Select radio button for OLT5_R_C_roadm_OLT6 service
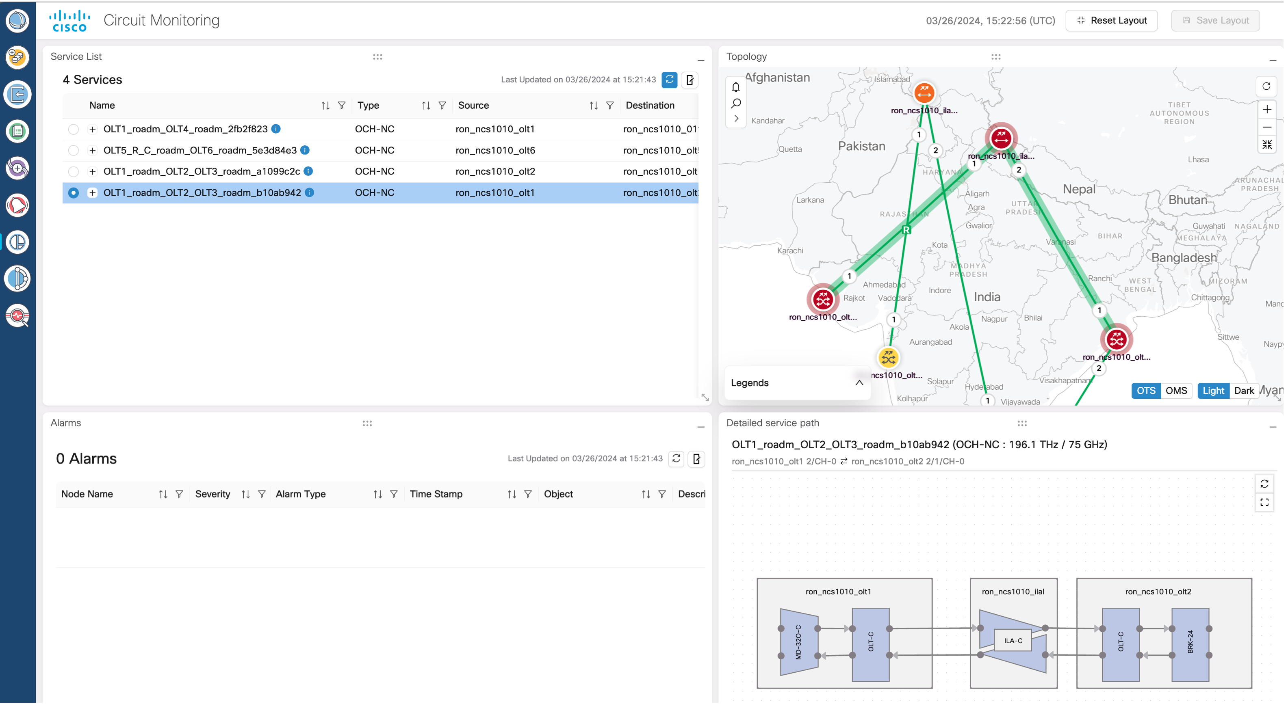The width and height of the screenshot is (1288, 704). [x=74, y=150]
